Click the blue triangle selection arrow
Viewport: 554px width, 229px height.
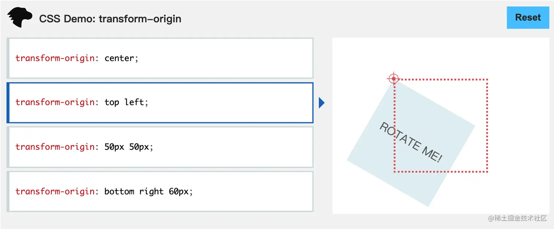tap(322, 103)
